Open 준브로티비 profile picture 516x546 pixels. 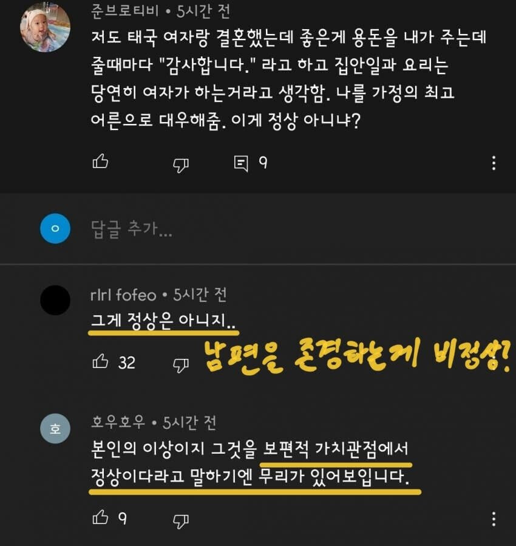(46, 27)
